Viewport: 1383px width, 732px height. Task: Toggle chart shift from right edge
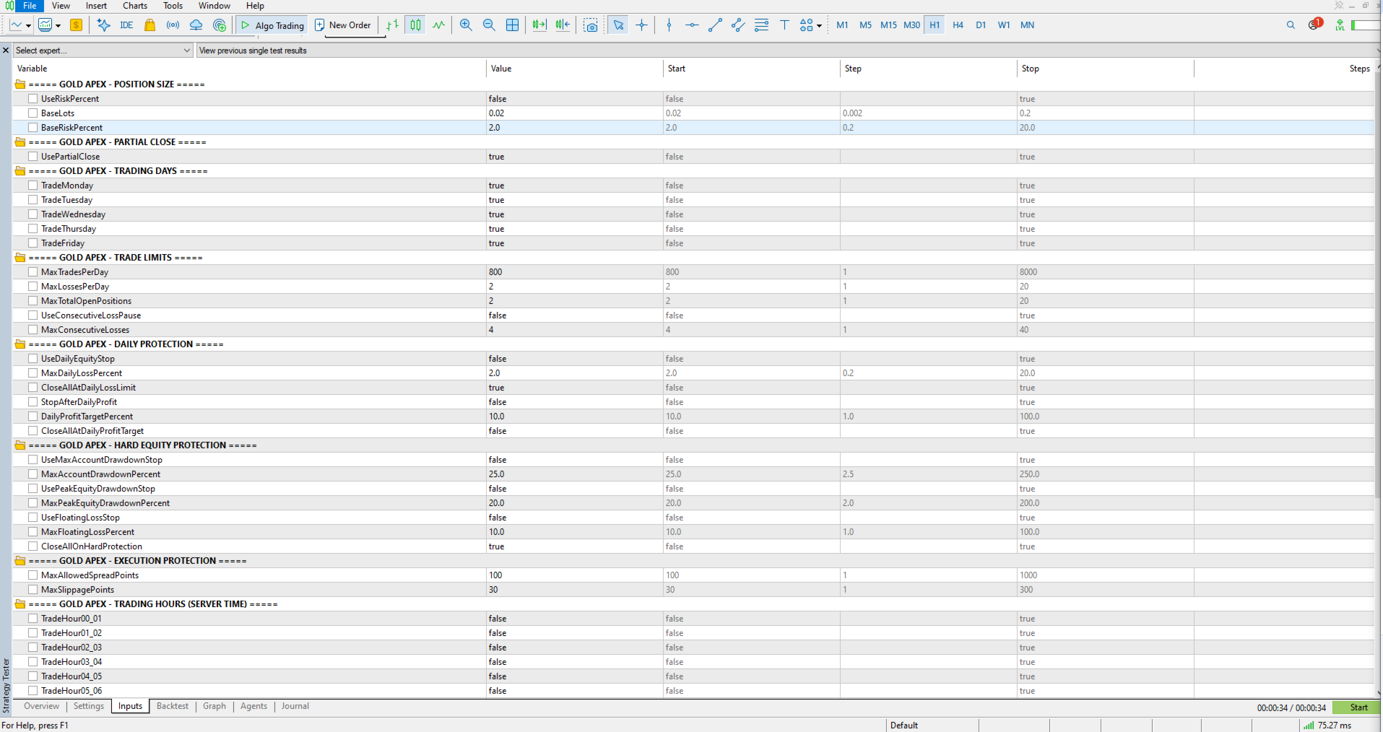click(x=563, y=25)
